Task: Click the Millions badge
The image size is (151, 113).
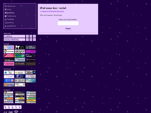Action: (9, 60)
